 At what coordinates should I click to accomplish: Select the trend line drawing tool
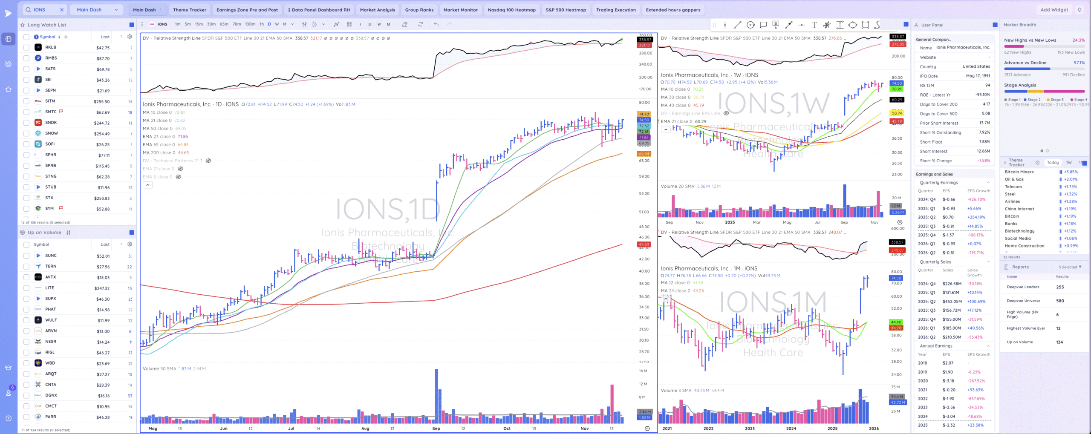click(738, 25)
